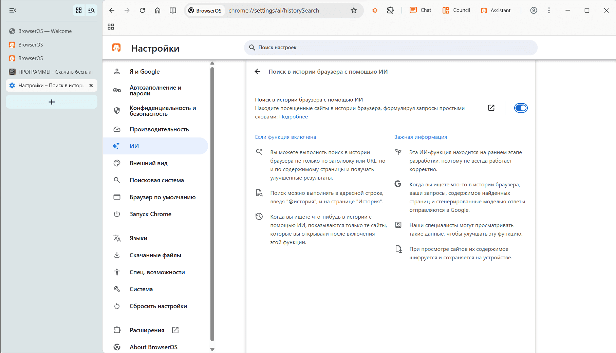This screenshot has height=353, width=616.
Task: Open Автозаполнение и пароли settings
Action: click(155, 90)
